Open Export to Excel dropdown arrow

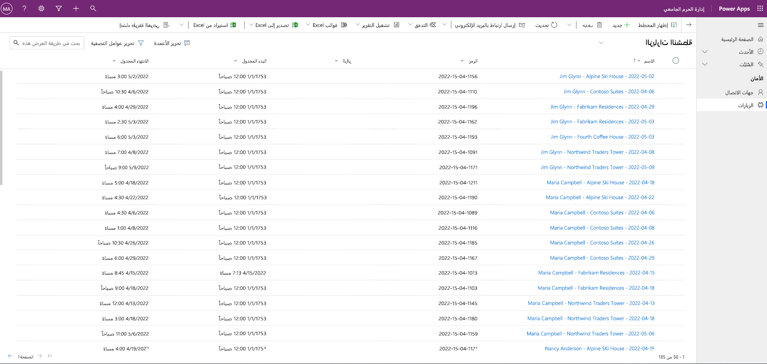[x=251, y=25]
